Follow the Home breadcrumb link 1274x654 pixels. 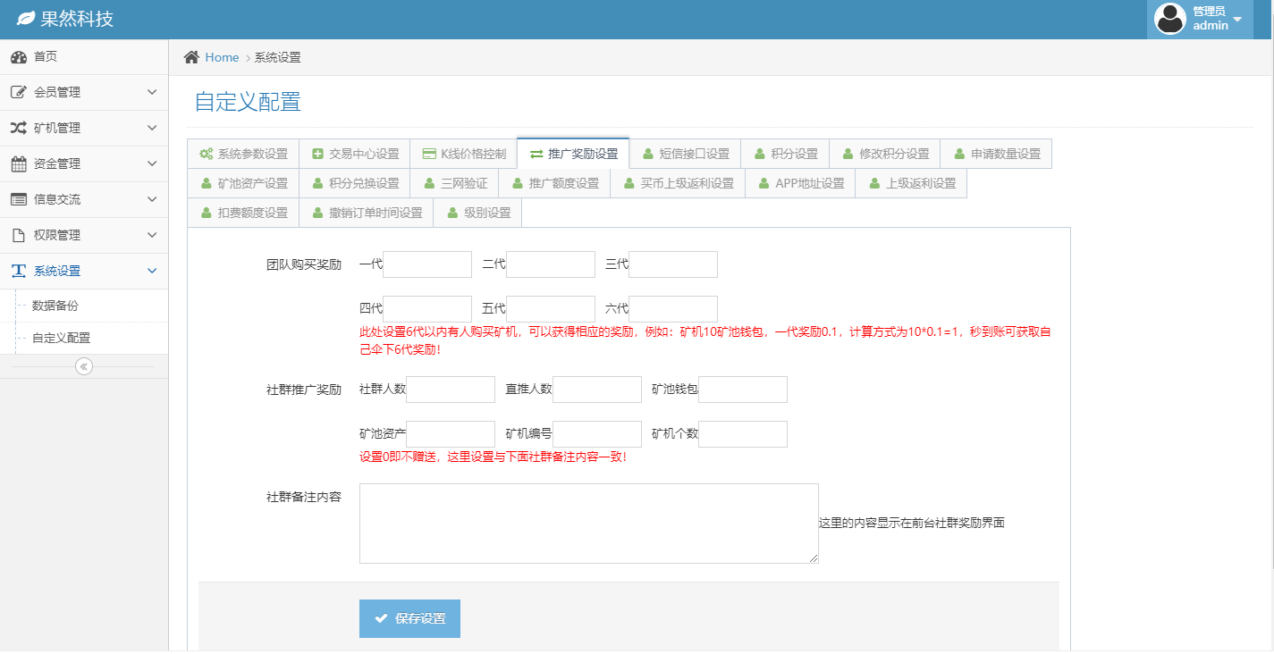click(x=222, y=57)
